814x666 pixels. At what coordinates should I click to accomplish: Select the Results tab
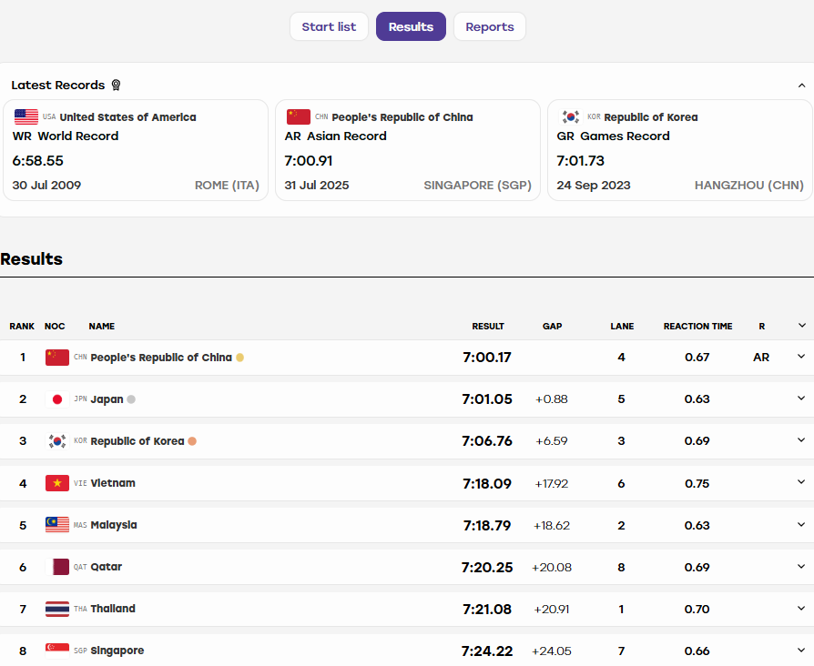[411, 26]
